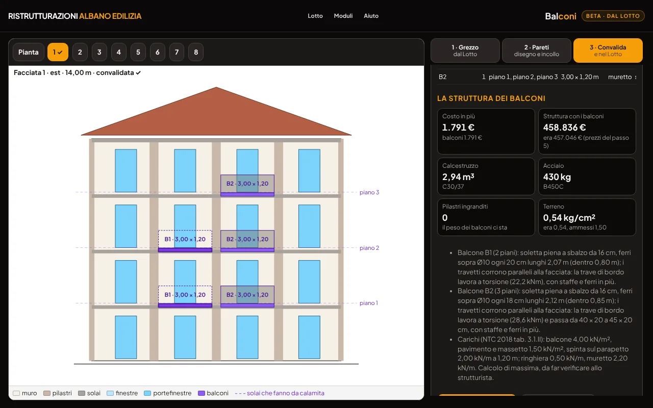The image size is (653, 408).
Task: Select balcony B2 on piano 1
Action: tap(247, 296)
